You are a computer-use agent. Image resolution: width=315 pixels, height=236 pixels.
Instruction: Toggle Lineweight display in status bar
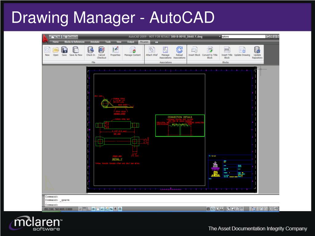coord(116,209)
